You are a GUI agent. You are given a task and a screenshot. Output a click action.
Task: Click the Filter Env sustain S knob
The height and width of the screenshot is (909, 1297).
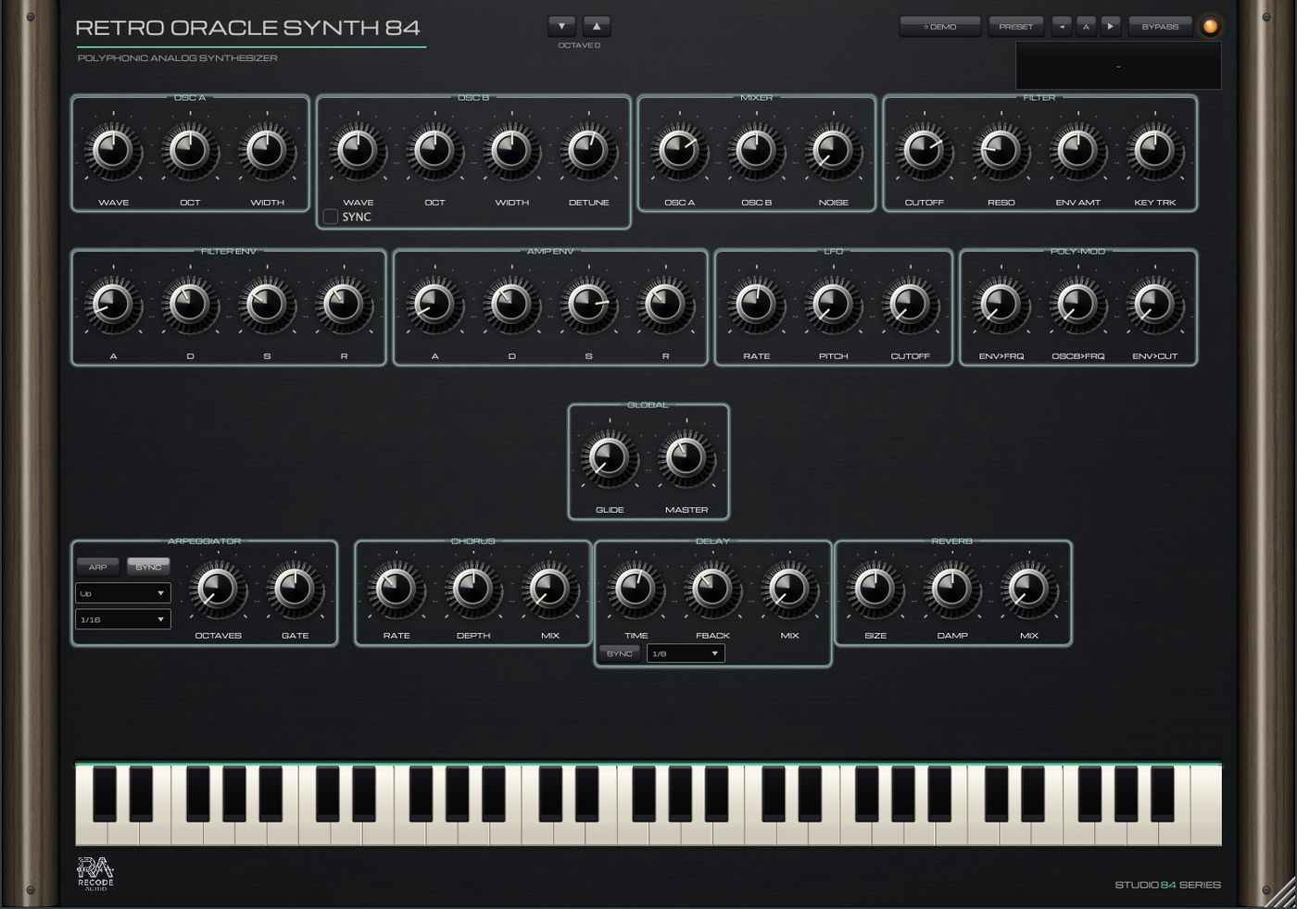(267, 305)
